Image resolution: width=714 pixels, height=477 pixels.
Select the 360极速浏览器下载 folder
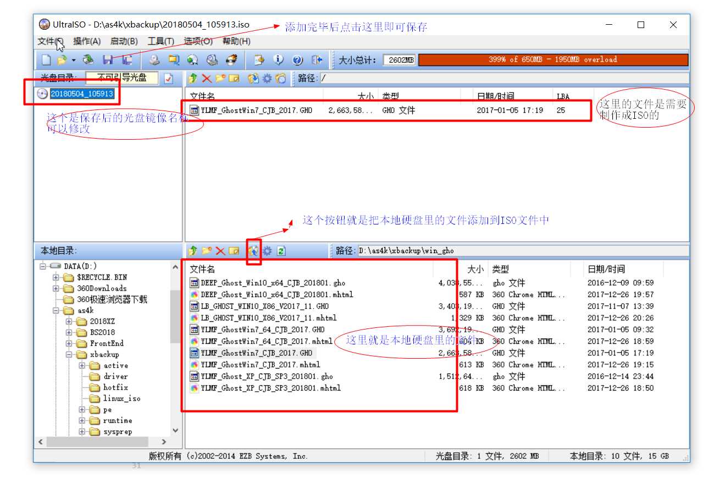[x=112, y=299]
